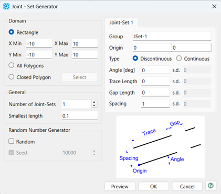Click the Spacing value field
This screenshot has width=221, height=194.
[x=155, y=104]
